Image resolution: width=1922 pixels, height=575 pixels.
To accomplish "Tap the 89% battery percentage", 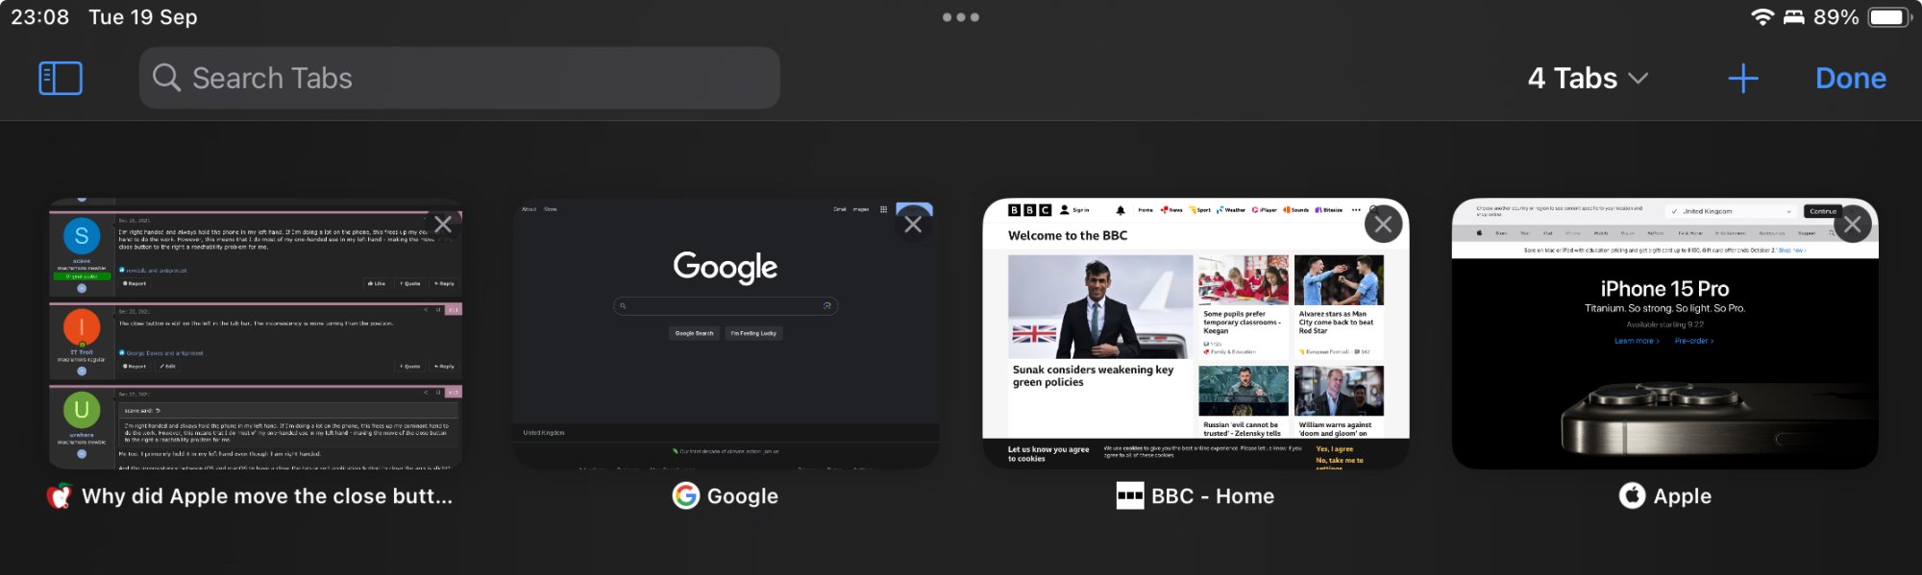I will click(x=1836, y=17).
